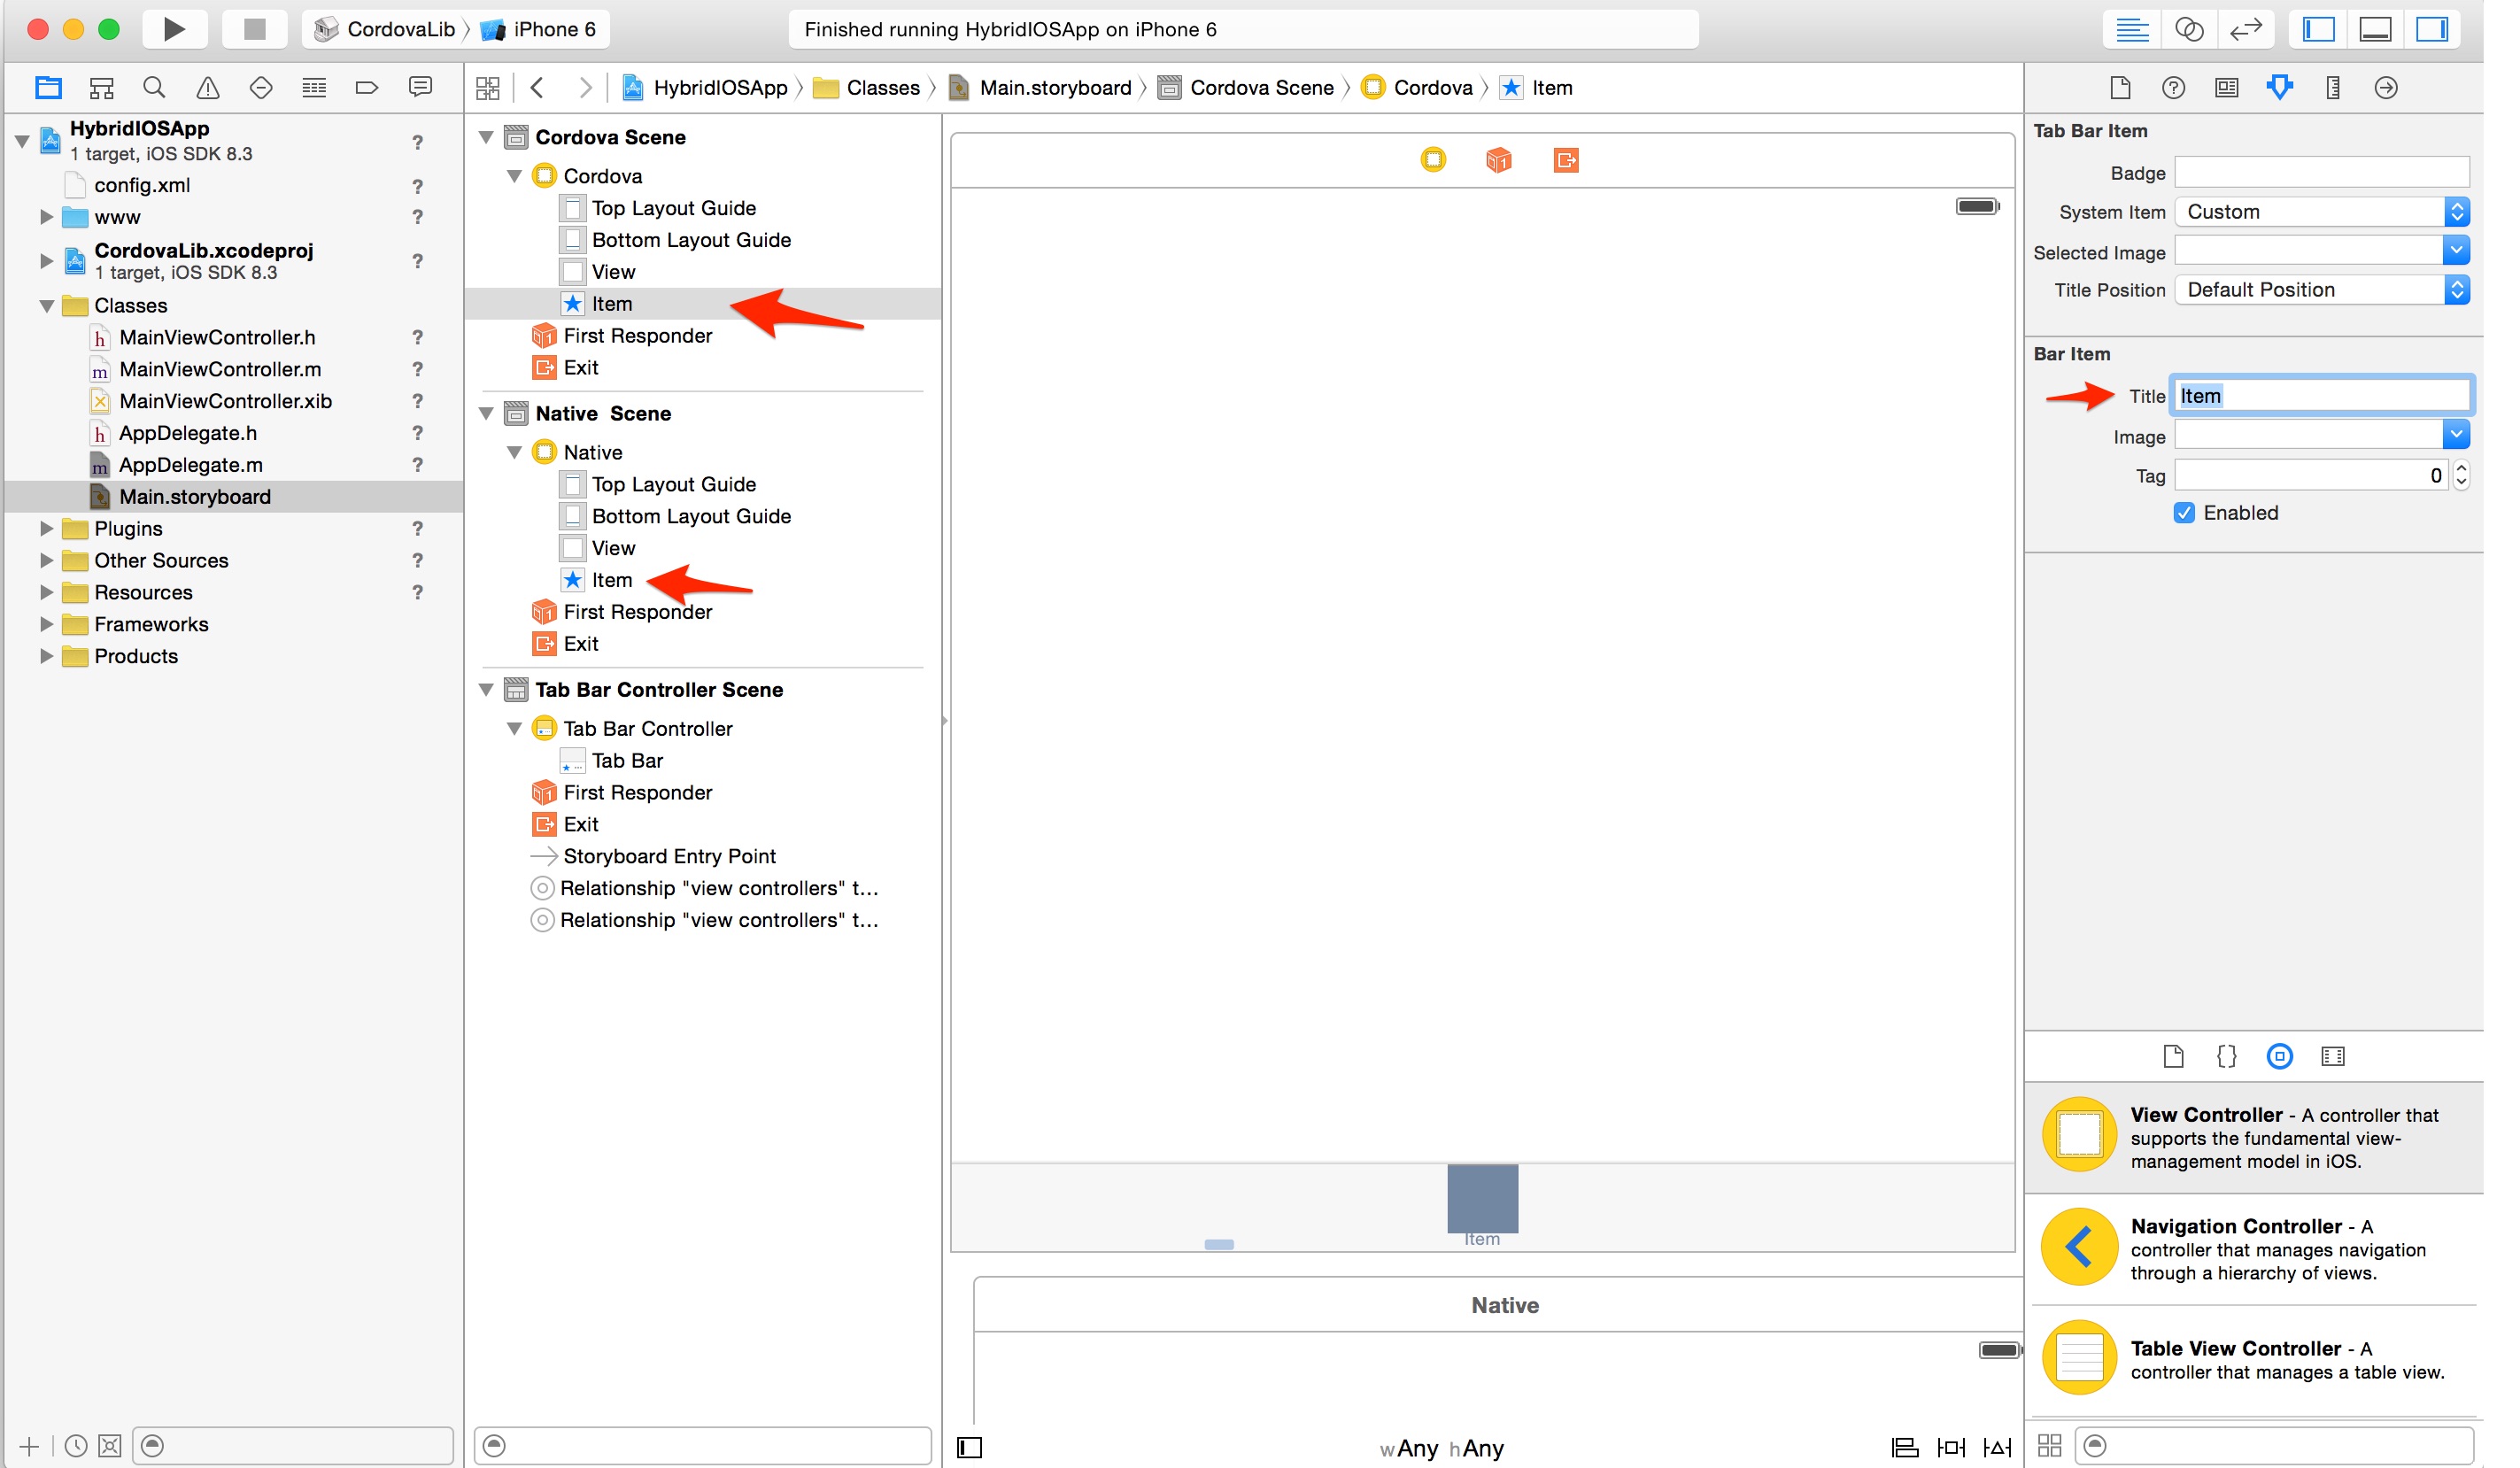Select Tab Bar in outline
The height and width of the screenshot is (1468, 2520).
[x=627, y=761]
